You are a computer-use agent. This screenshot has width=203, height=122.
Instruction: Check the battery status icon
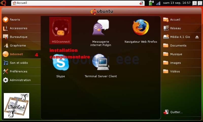coord(151,3)
